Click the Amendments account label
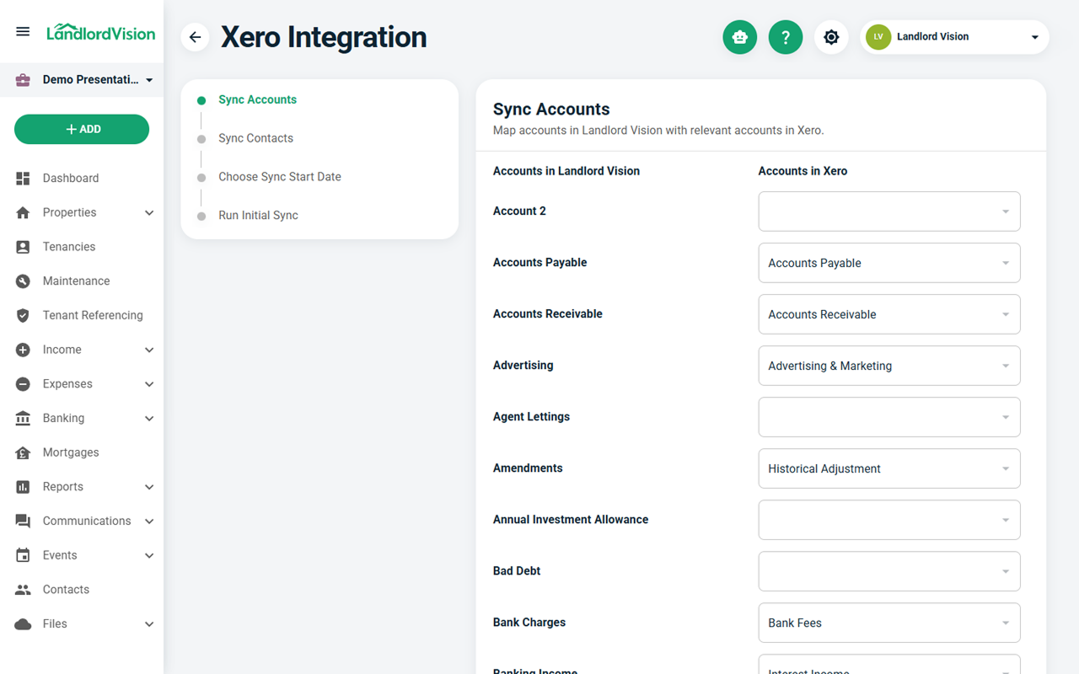Image resolution: width=1079 pixels, height=674 pixels. 528,468
